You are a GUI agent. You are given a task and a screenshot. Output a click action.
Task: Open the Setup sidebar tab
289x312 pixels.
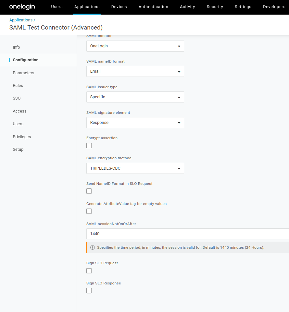point(18,150)
